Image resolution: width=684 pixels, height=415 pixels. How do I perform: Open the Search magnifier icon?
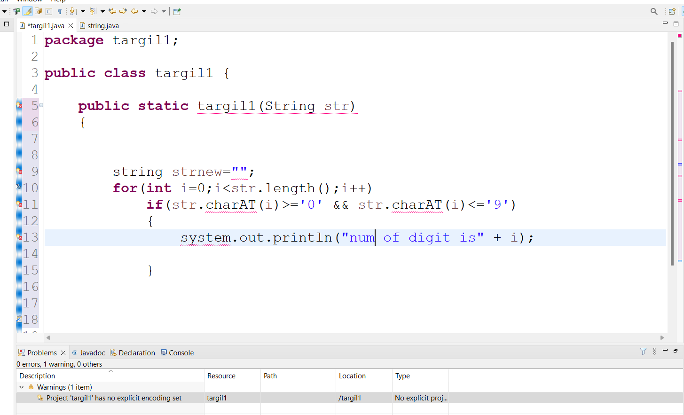pos(654,11)
